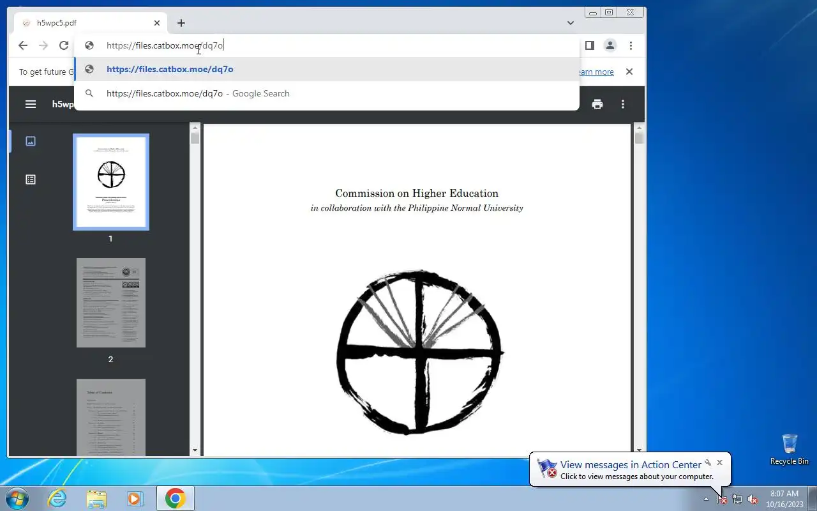Select page 2 thumbnail
Viewport: 817px width, 511px height.
coord(111,303)
